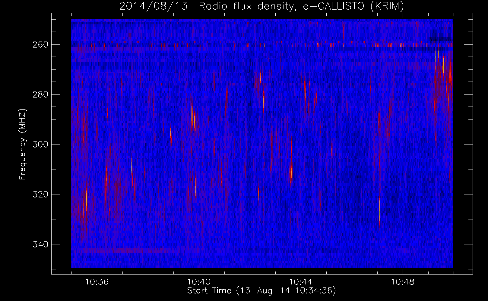Click the 10:36 time tick label
The height and width of the screenshot is (301, 488).
[97, 282]
